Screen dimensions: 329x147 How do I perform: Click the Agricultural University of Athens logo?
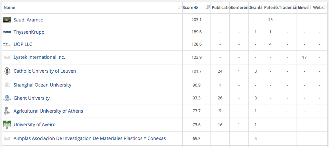tap(7, 111)
